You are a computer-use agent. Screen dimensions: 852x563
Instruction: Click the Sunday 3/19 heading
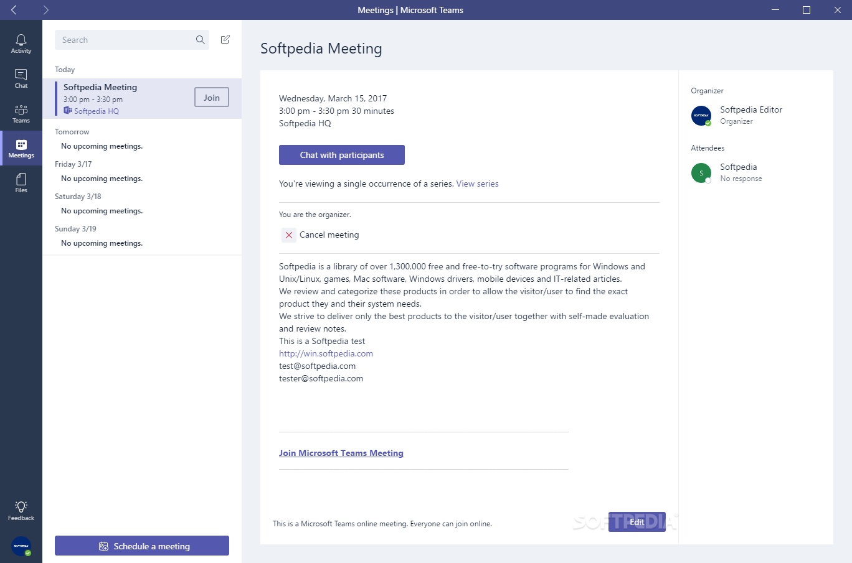point(75,228)
